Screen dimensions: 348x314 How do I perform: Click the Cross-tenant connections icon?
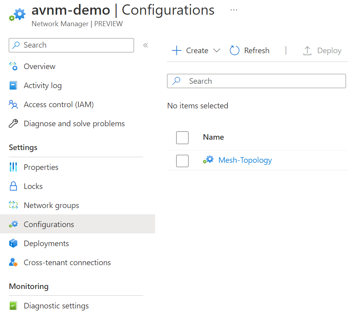14,263
